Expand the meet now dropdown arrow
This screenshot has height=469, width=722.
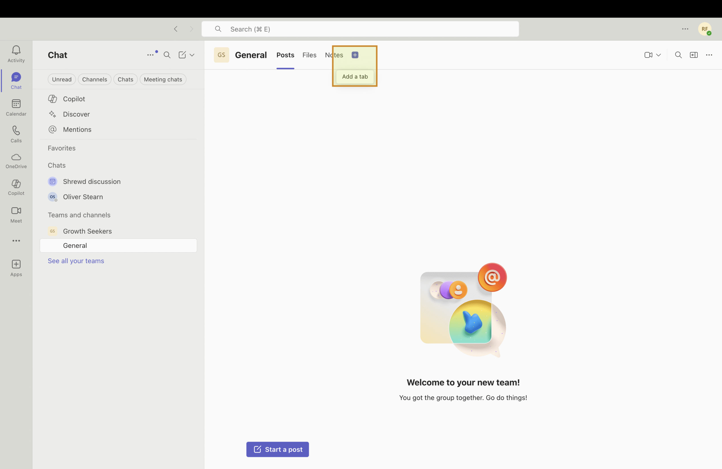pyautogui.click(x=658, y=55)
